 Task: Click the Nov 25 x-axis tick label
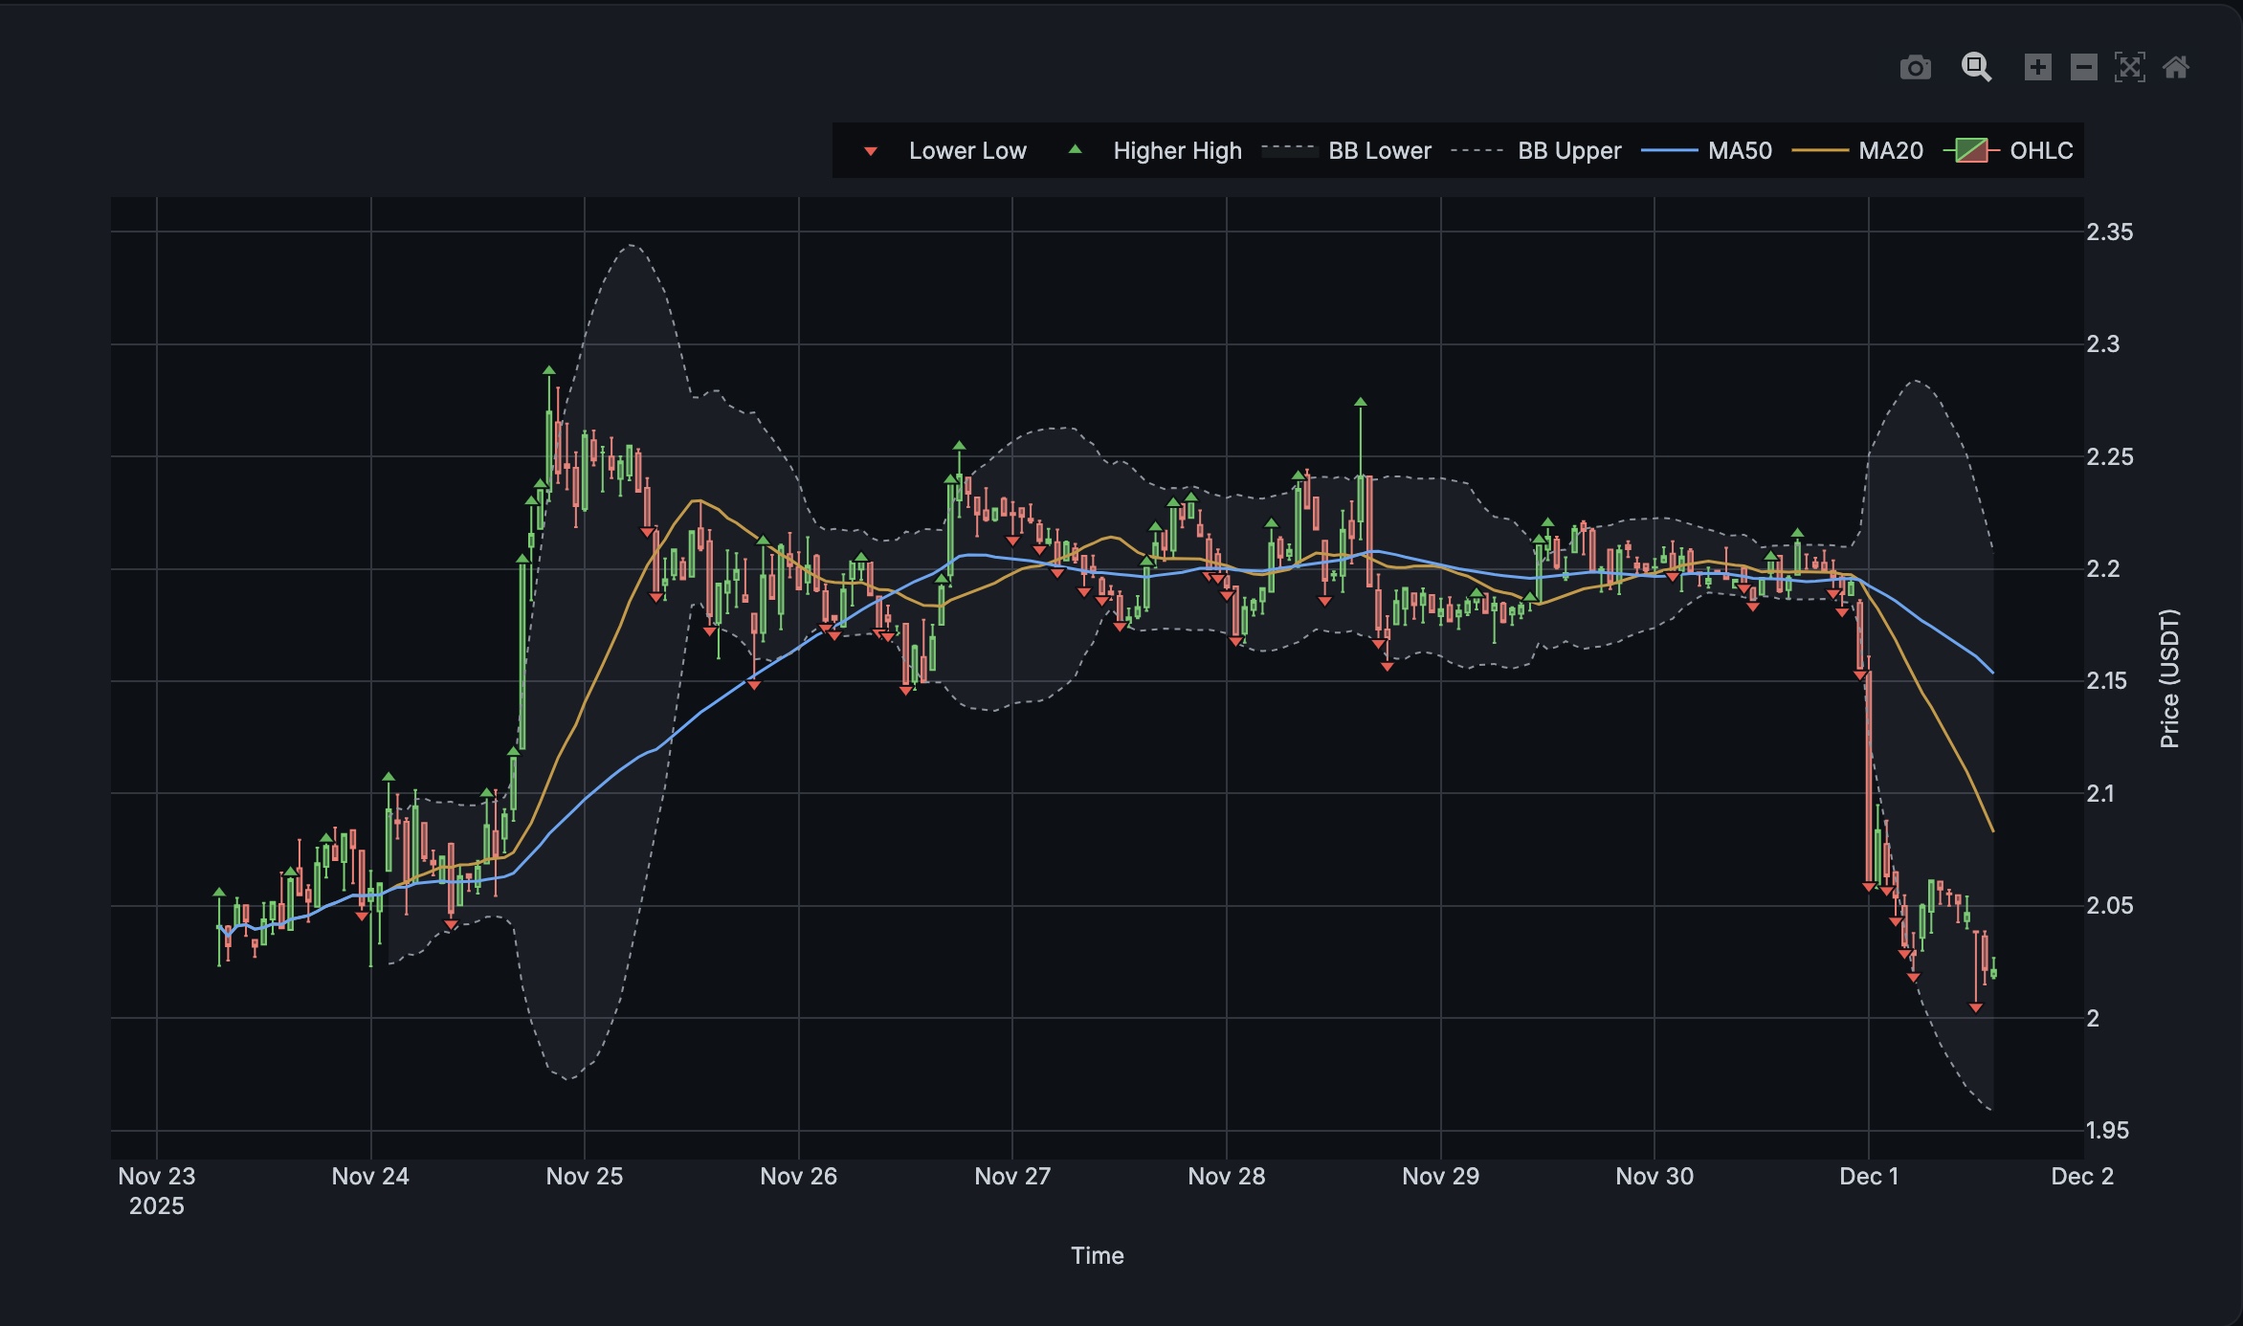pos(584,1177)
